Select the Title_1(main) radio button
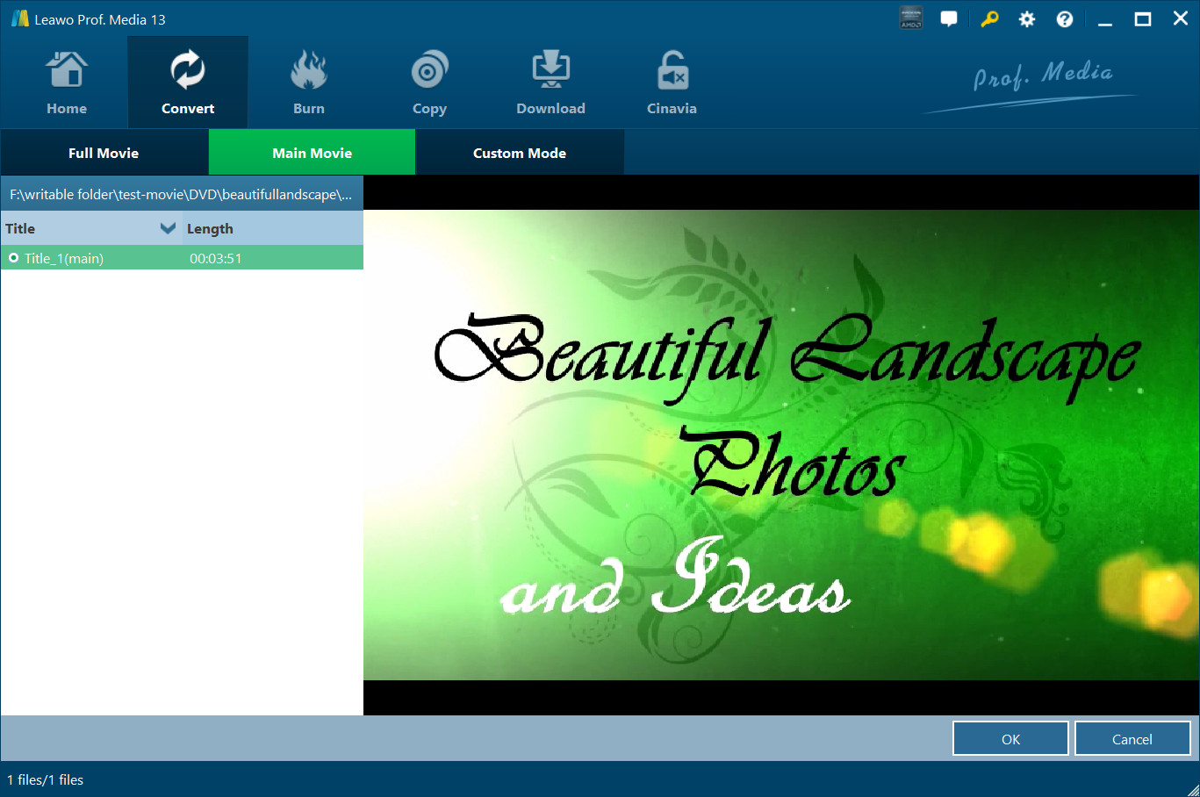The image size is (1200, 797). point(14,258)
